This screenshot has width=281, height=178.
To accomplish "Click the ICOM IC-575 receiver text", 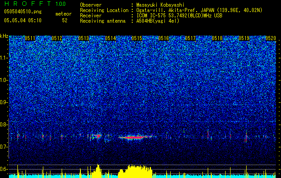I will click(179, 16).
